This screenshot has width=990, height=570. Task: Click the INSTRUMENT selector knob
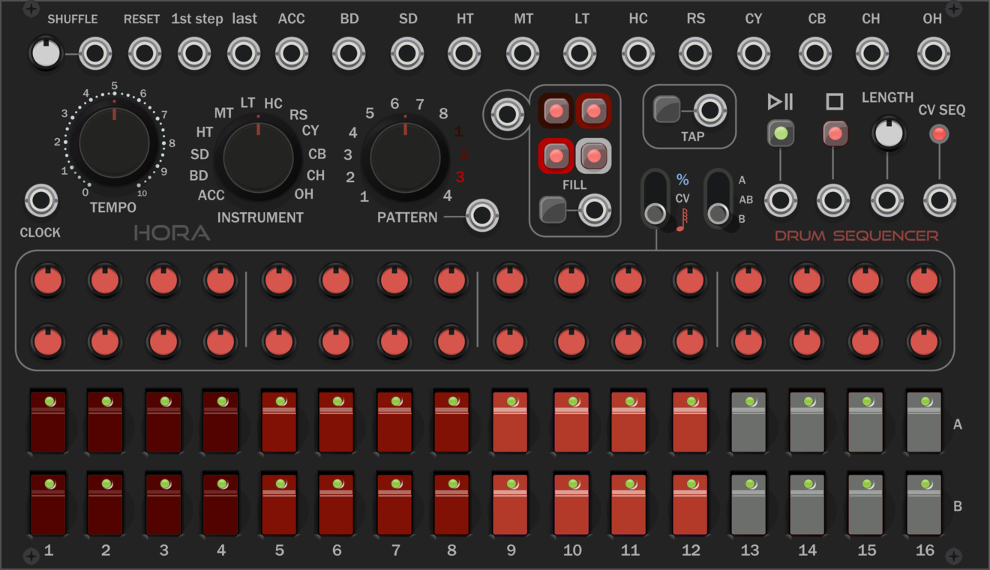(x=258, y=157)
